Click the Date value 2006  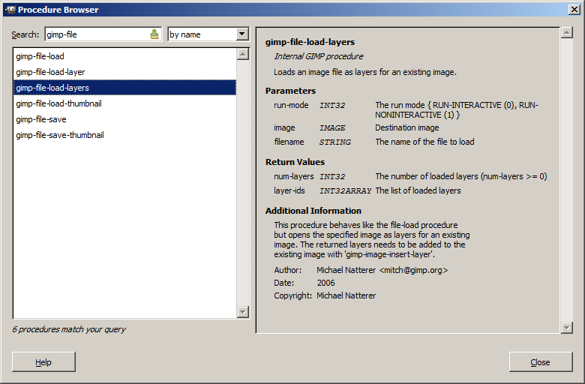pos(325,283)
